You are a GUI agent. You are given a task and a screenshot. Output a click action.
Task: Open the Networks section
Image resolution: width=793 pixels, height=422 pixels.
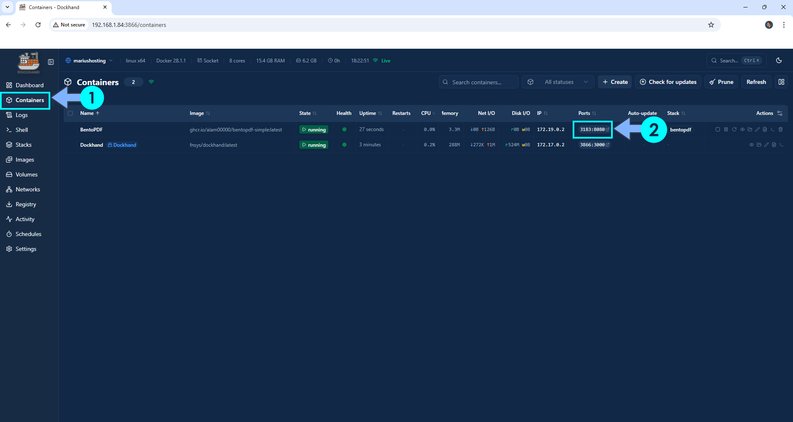(x=28, y=189)
